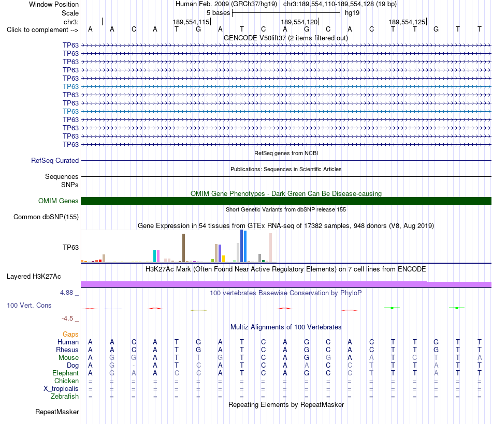Click the Window Position label
This screenshot has width=492, height=424.
(x=54, y=4)
